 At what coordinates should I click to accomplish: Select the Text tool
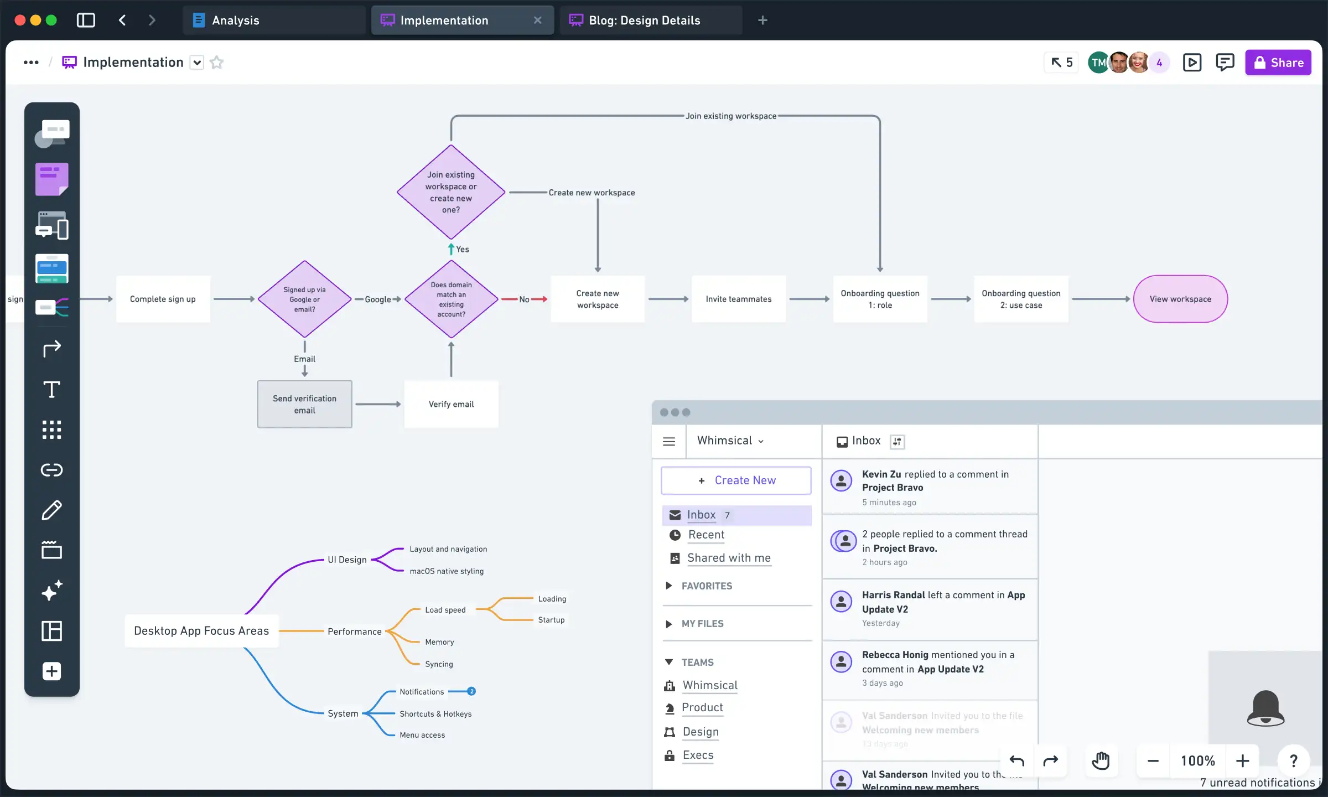(51, 389)
